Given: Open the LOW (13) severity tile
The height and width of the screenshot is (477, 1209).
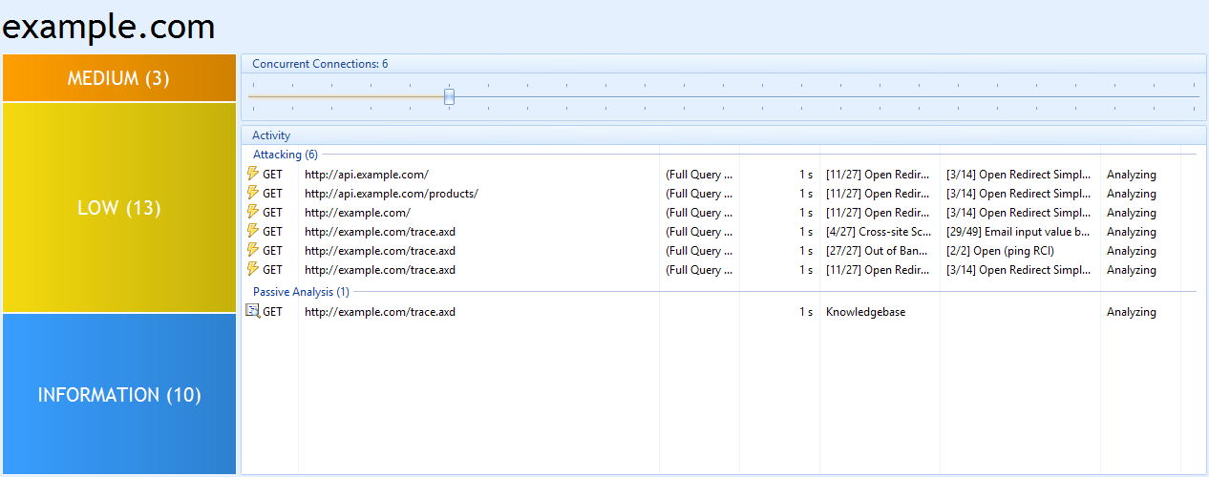Looking at the screenshot, I should click(x=118, y=208).
